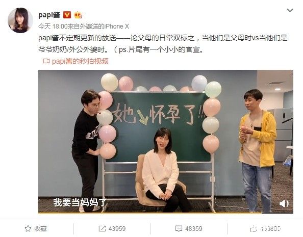Click the star favorite icon
The height and width of the screenshot is (237, 303).
point(28,229)
